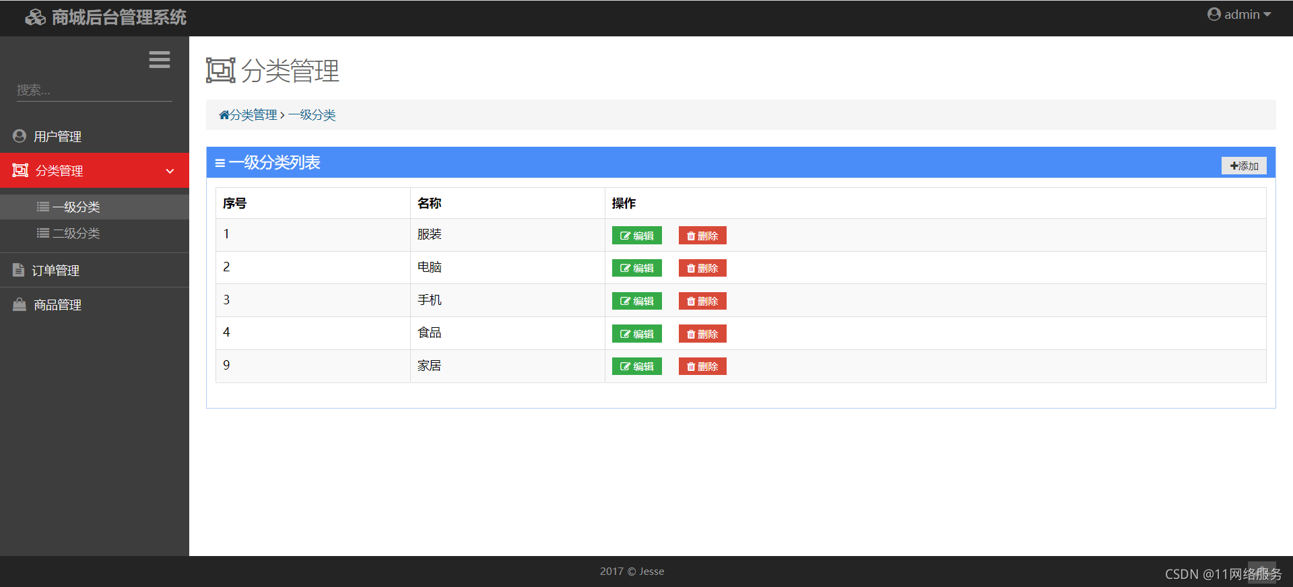Go to 商品管理 in the sidebar
The height and width of the screenshot is (587, 1293).
click(x=94, y=304)
